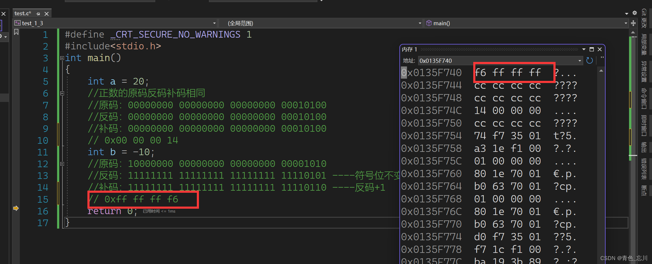652x264 pixels.
Task: Click the memory window scroll-up arrow
Action: click(x=601, y=71)
